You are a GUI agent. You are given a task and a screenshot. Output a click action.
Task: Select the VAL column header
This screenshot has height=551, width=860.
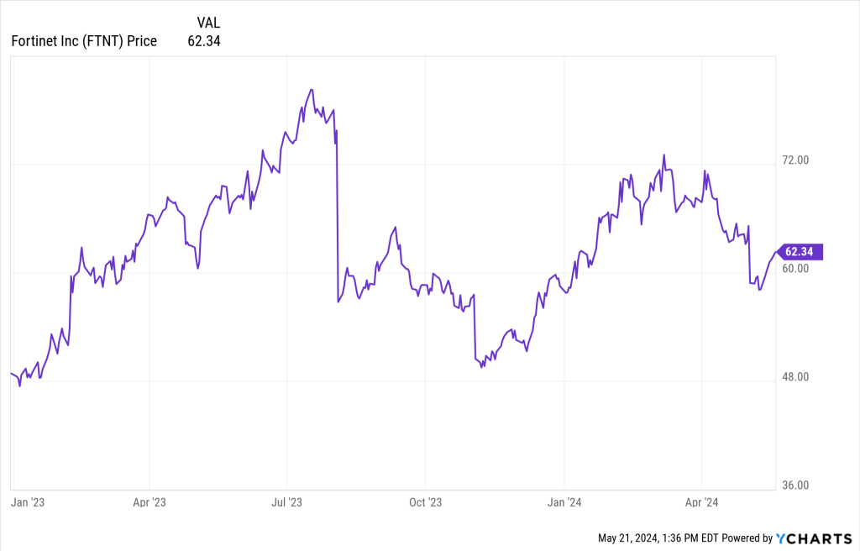pos(208,23)
